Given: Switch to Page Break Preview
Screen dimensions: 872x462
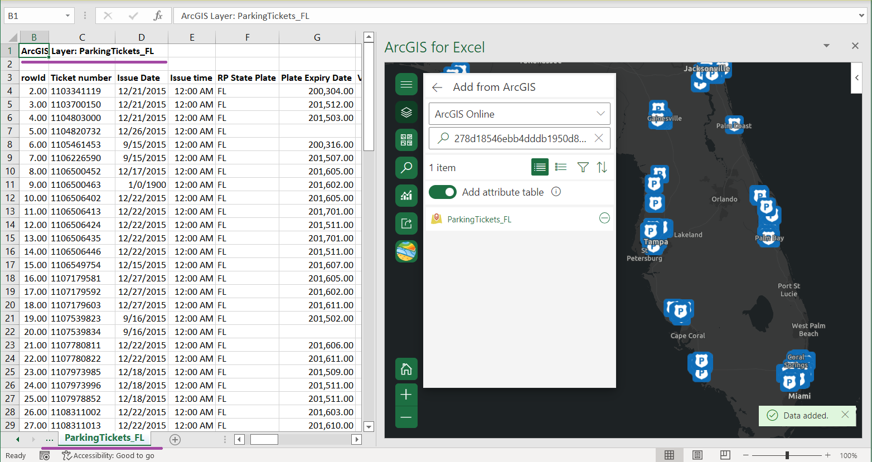Looking at the screenshot, I should 725,455.
